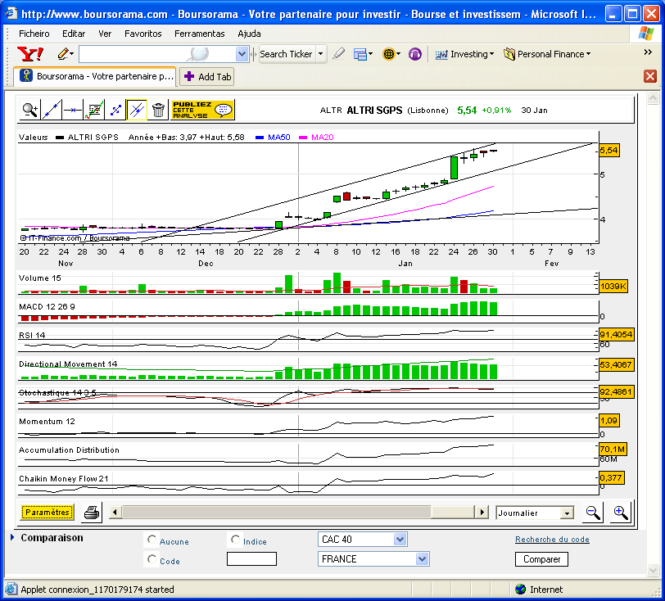This screenshot has width=665, height=601.
Task: Select the Code radio button
Action: pyautogui.click(x=152, y=559)
